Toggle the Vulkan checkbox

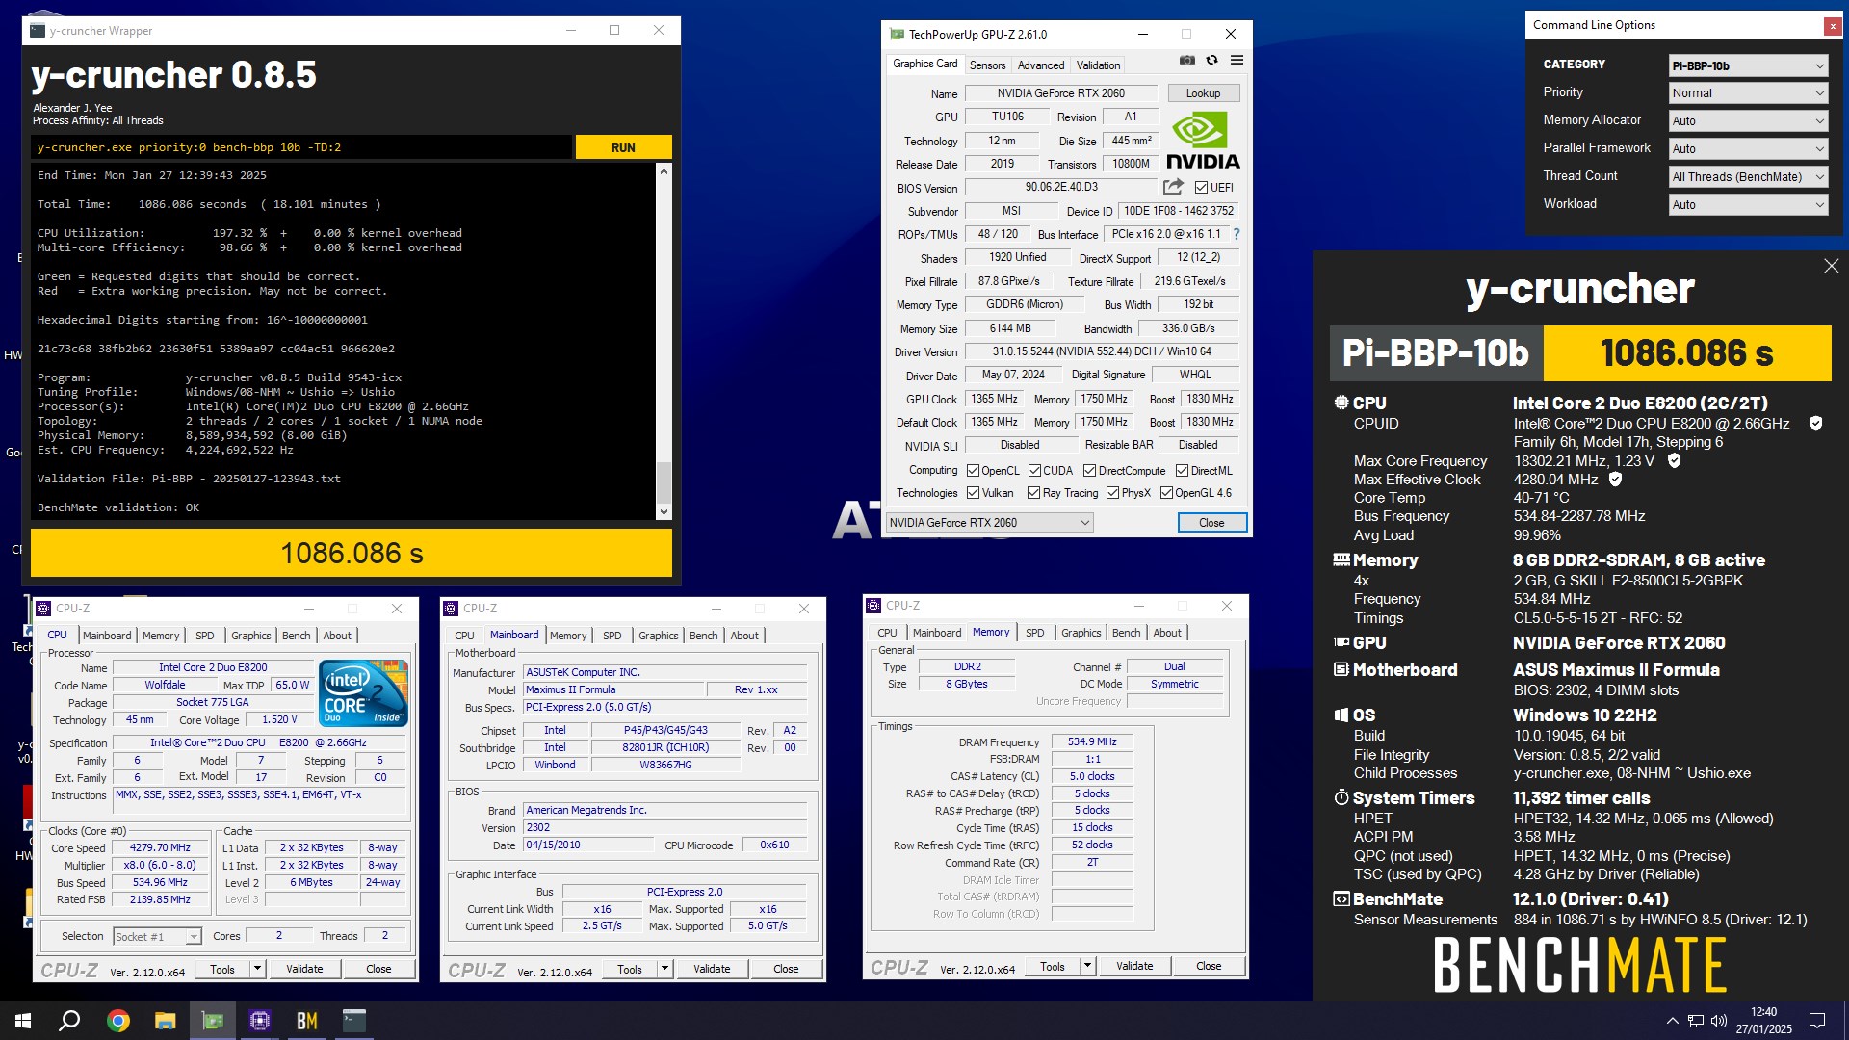click(x=973, y=493)
